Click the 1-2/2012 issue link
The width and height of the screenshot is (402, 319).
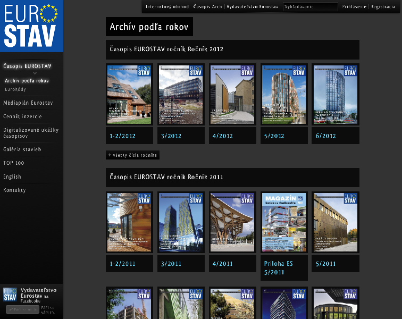point(122,136)
